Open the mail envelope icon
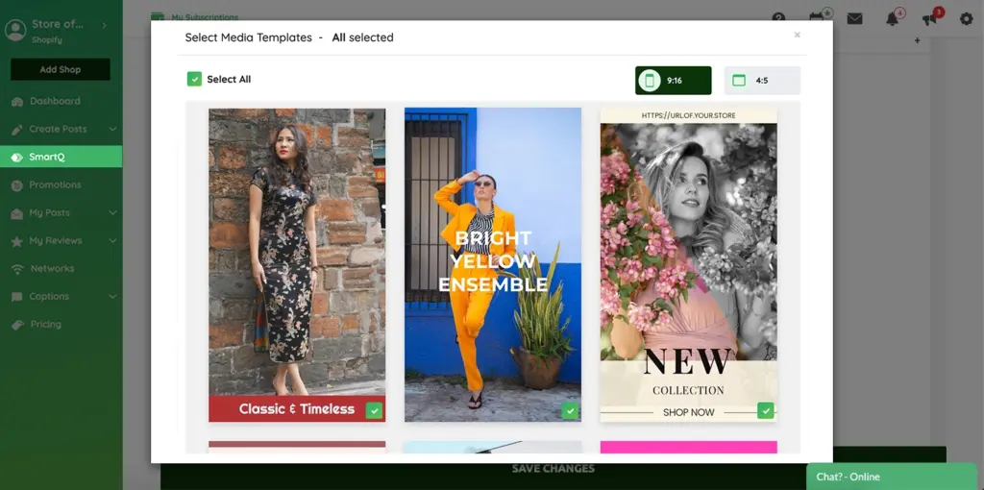 (x=854, y=18)
